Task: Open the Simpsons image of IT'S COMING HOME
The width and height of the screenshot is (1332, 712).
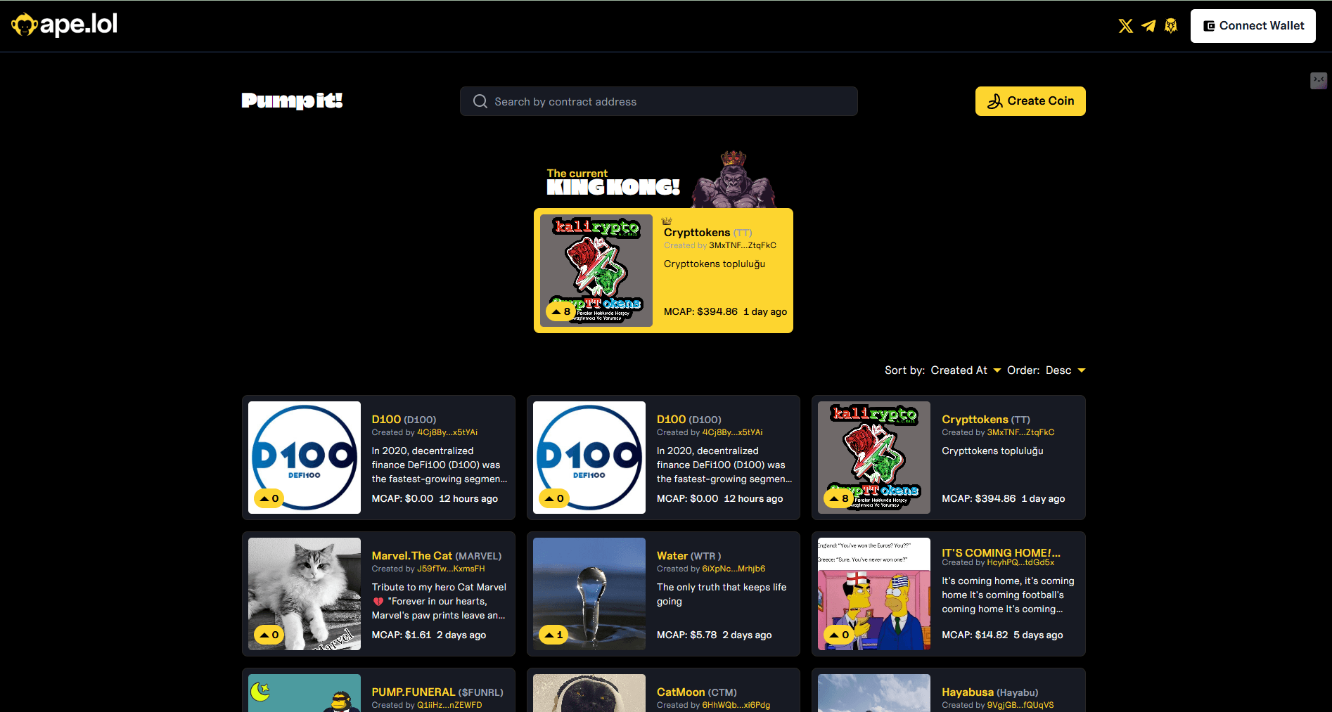Action: coord(874,594)
